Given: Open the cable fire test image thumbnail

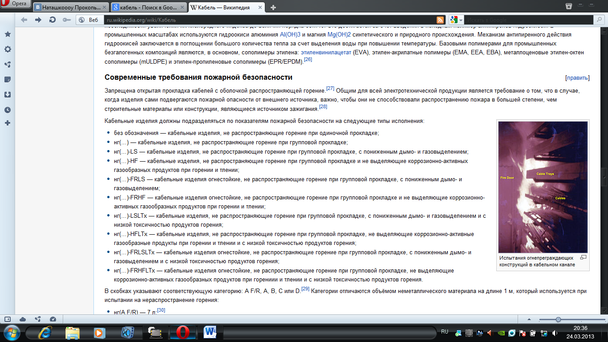Looking at the screenshot, I should (543, 187).
